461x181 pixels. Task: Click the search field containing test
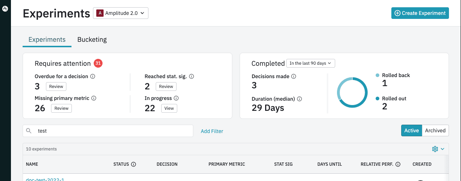click(x=113, y=131)
